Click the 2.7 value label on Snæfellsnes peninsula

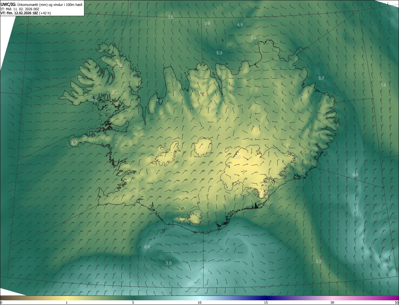pyautogui.click(x=74, y=143)
